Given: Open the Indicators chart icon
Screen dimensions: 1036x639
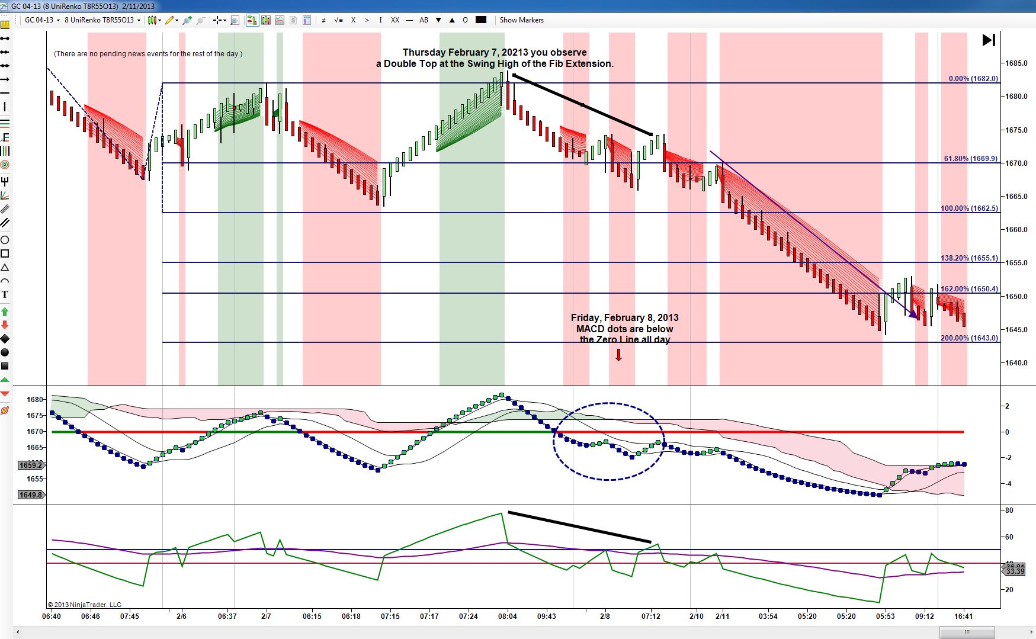Looking at the screenshot, I should (x=280, y=20).
